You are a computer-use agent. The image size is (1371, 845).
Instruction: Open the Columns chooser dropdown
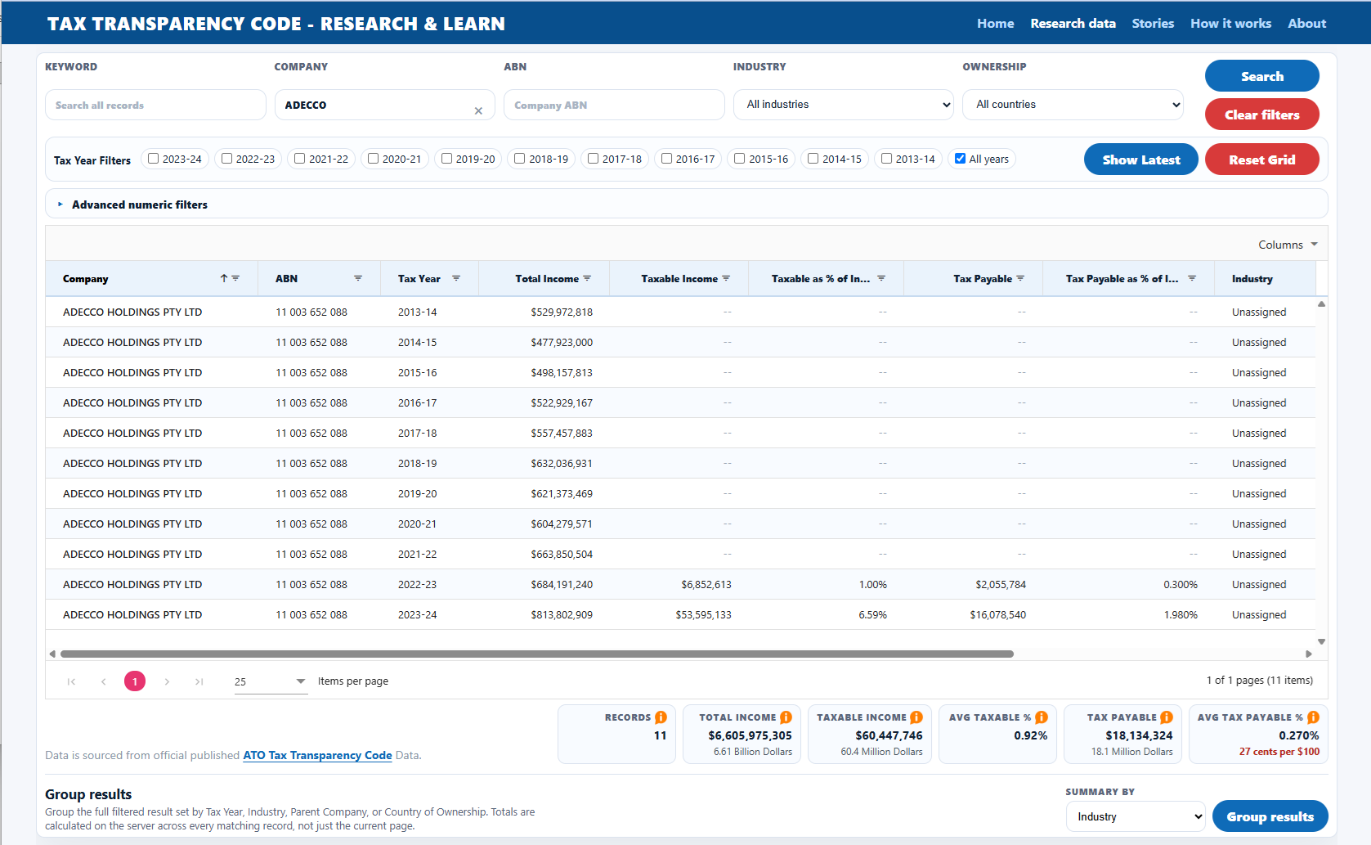[1288, 245]
